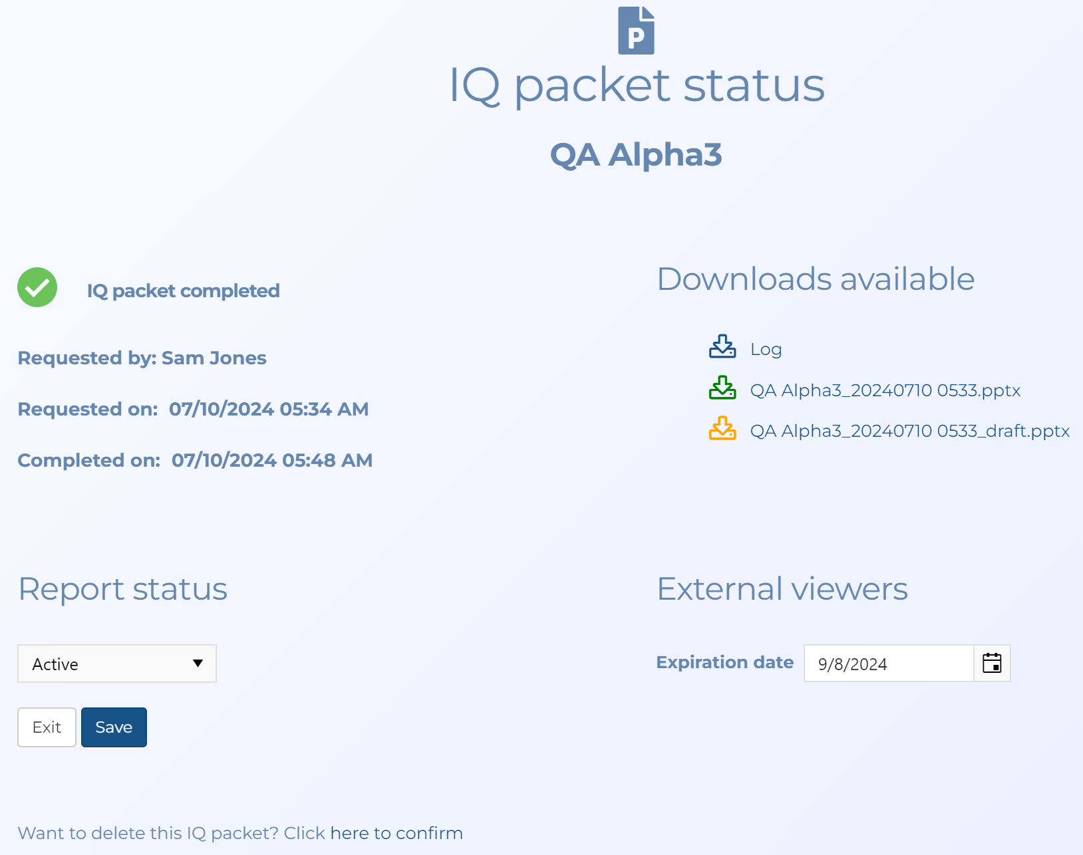Click the QA Alpha3 packet name heading
Image resolution: width=1083 pixels, height=855 pixels.
click(x=636, y=155)
